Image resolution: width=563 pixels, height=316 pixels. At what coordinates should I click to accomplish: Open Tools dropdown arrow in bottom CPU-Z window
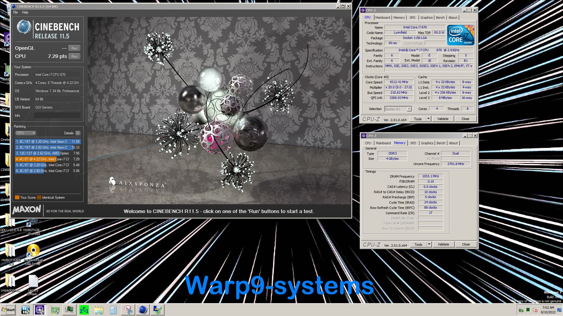[429, 245]
